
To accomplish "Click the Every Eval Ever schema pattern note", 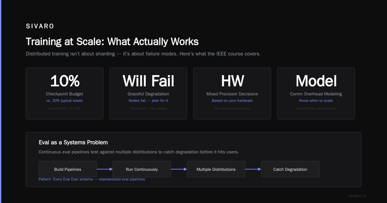I will [x=92, y=179].
